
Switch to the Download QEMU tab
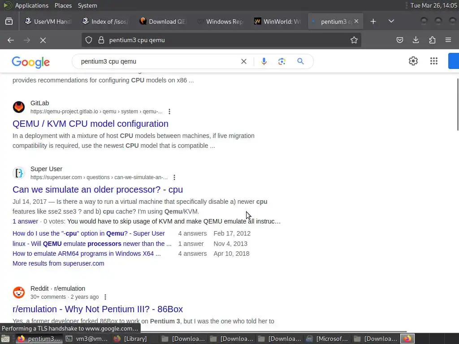pos(163,21)
